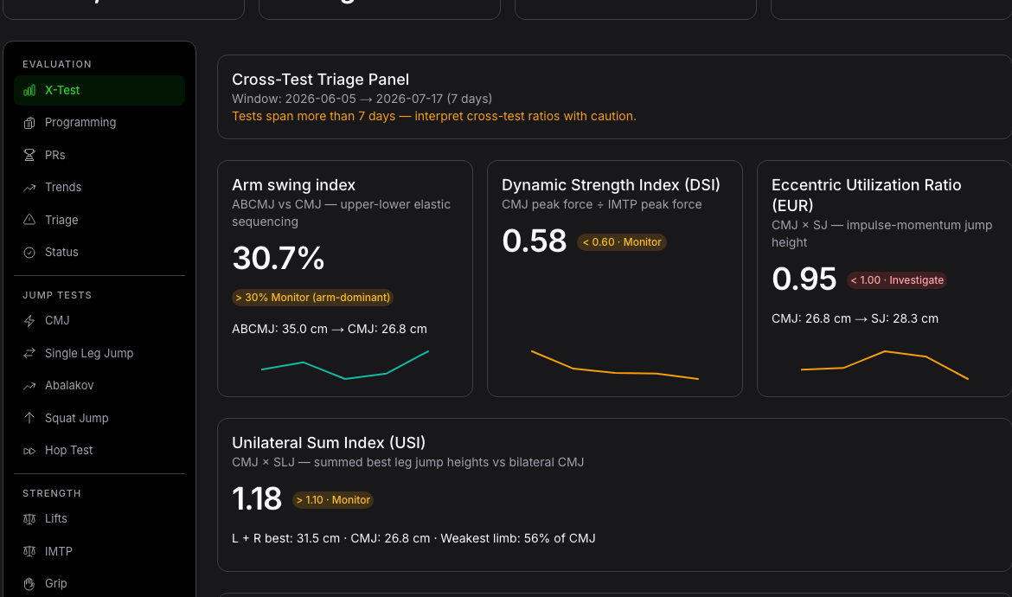
Task: Go to Squat Jump test
Action: tap(99, 418)
